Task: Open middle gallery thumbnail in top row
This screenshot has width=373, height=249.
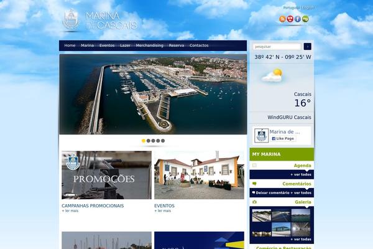Action: pyautogui.click(x=281, y=215)
